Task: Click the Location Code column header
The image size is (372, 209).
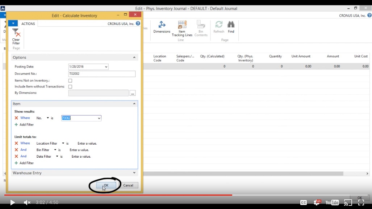Action: click(x=160, y=58)
